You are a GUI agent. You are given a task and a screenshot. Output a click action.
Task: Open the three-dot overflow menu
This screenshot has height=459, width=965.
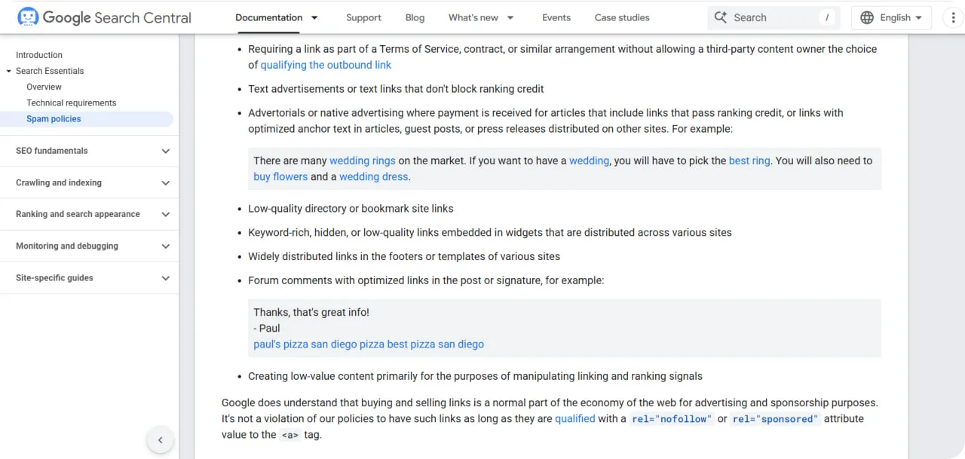(954, 17)
